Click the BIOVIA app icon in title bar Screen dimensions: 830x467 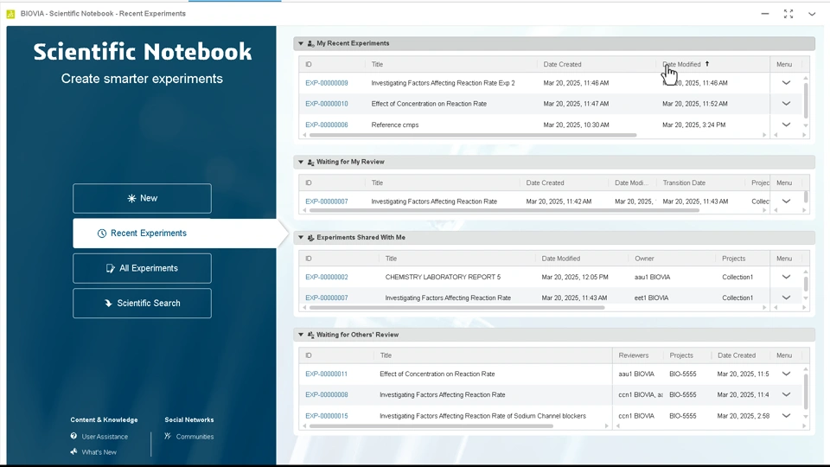[x=10, y=14]
